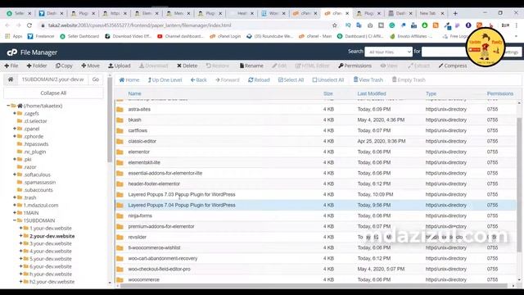Screen dimensions: 524x295
Task: Click the cartflows folder icon
Action: point(120,131)
